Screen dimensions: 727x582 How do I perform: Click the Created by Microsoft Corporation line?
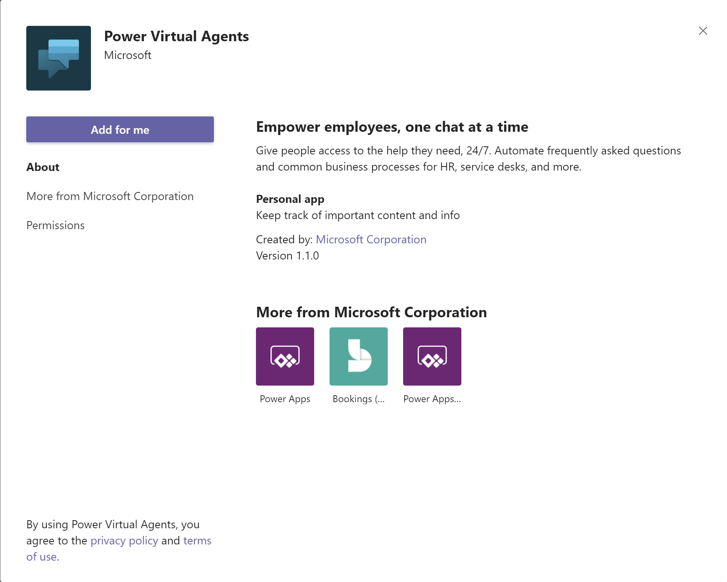[340, 239]
